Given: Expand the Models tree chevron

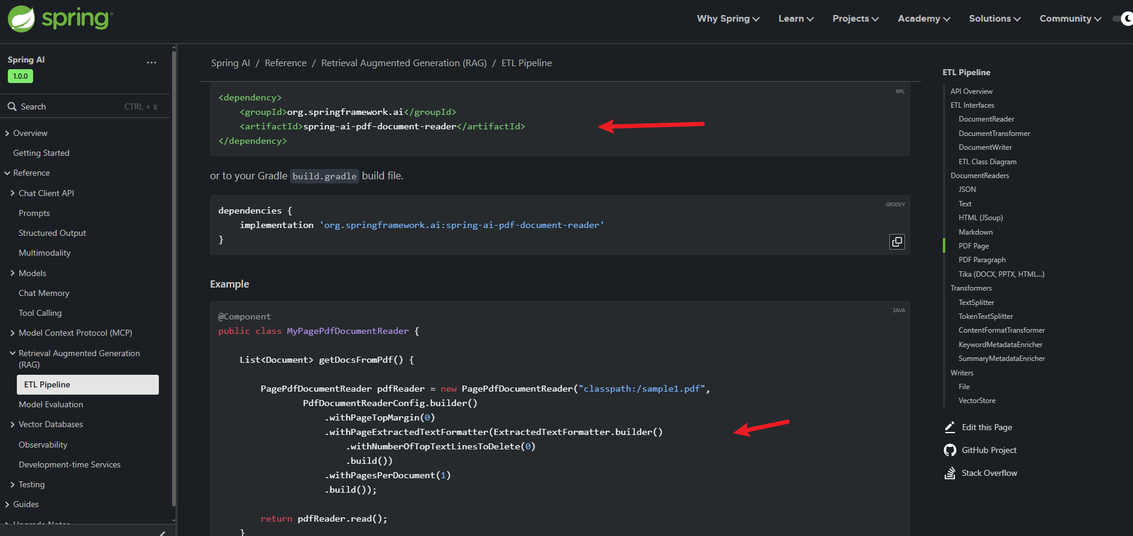Looking at the screenshot, I should tap(13, 273).
